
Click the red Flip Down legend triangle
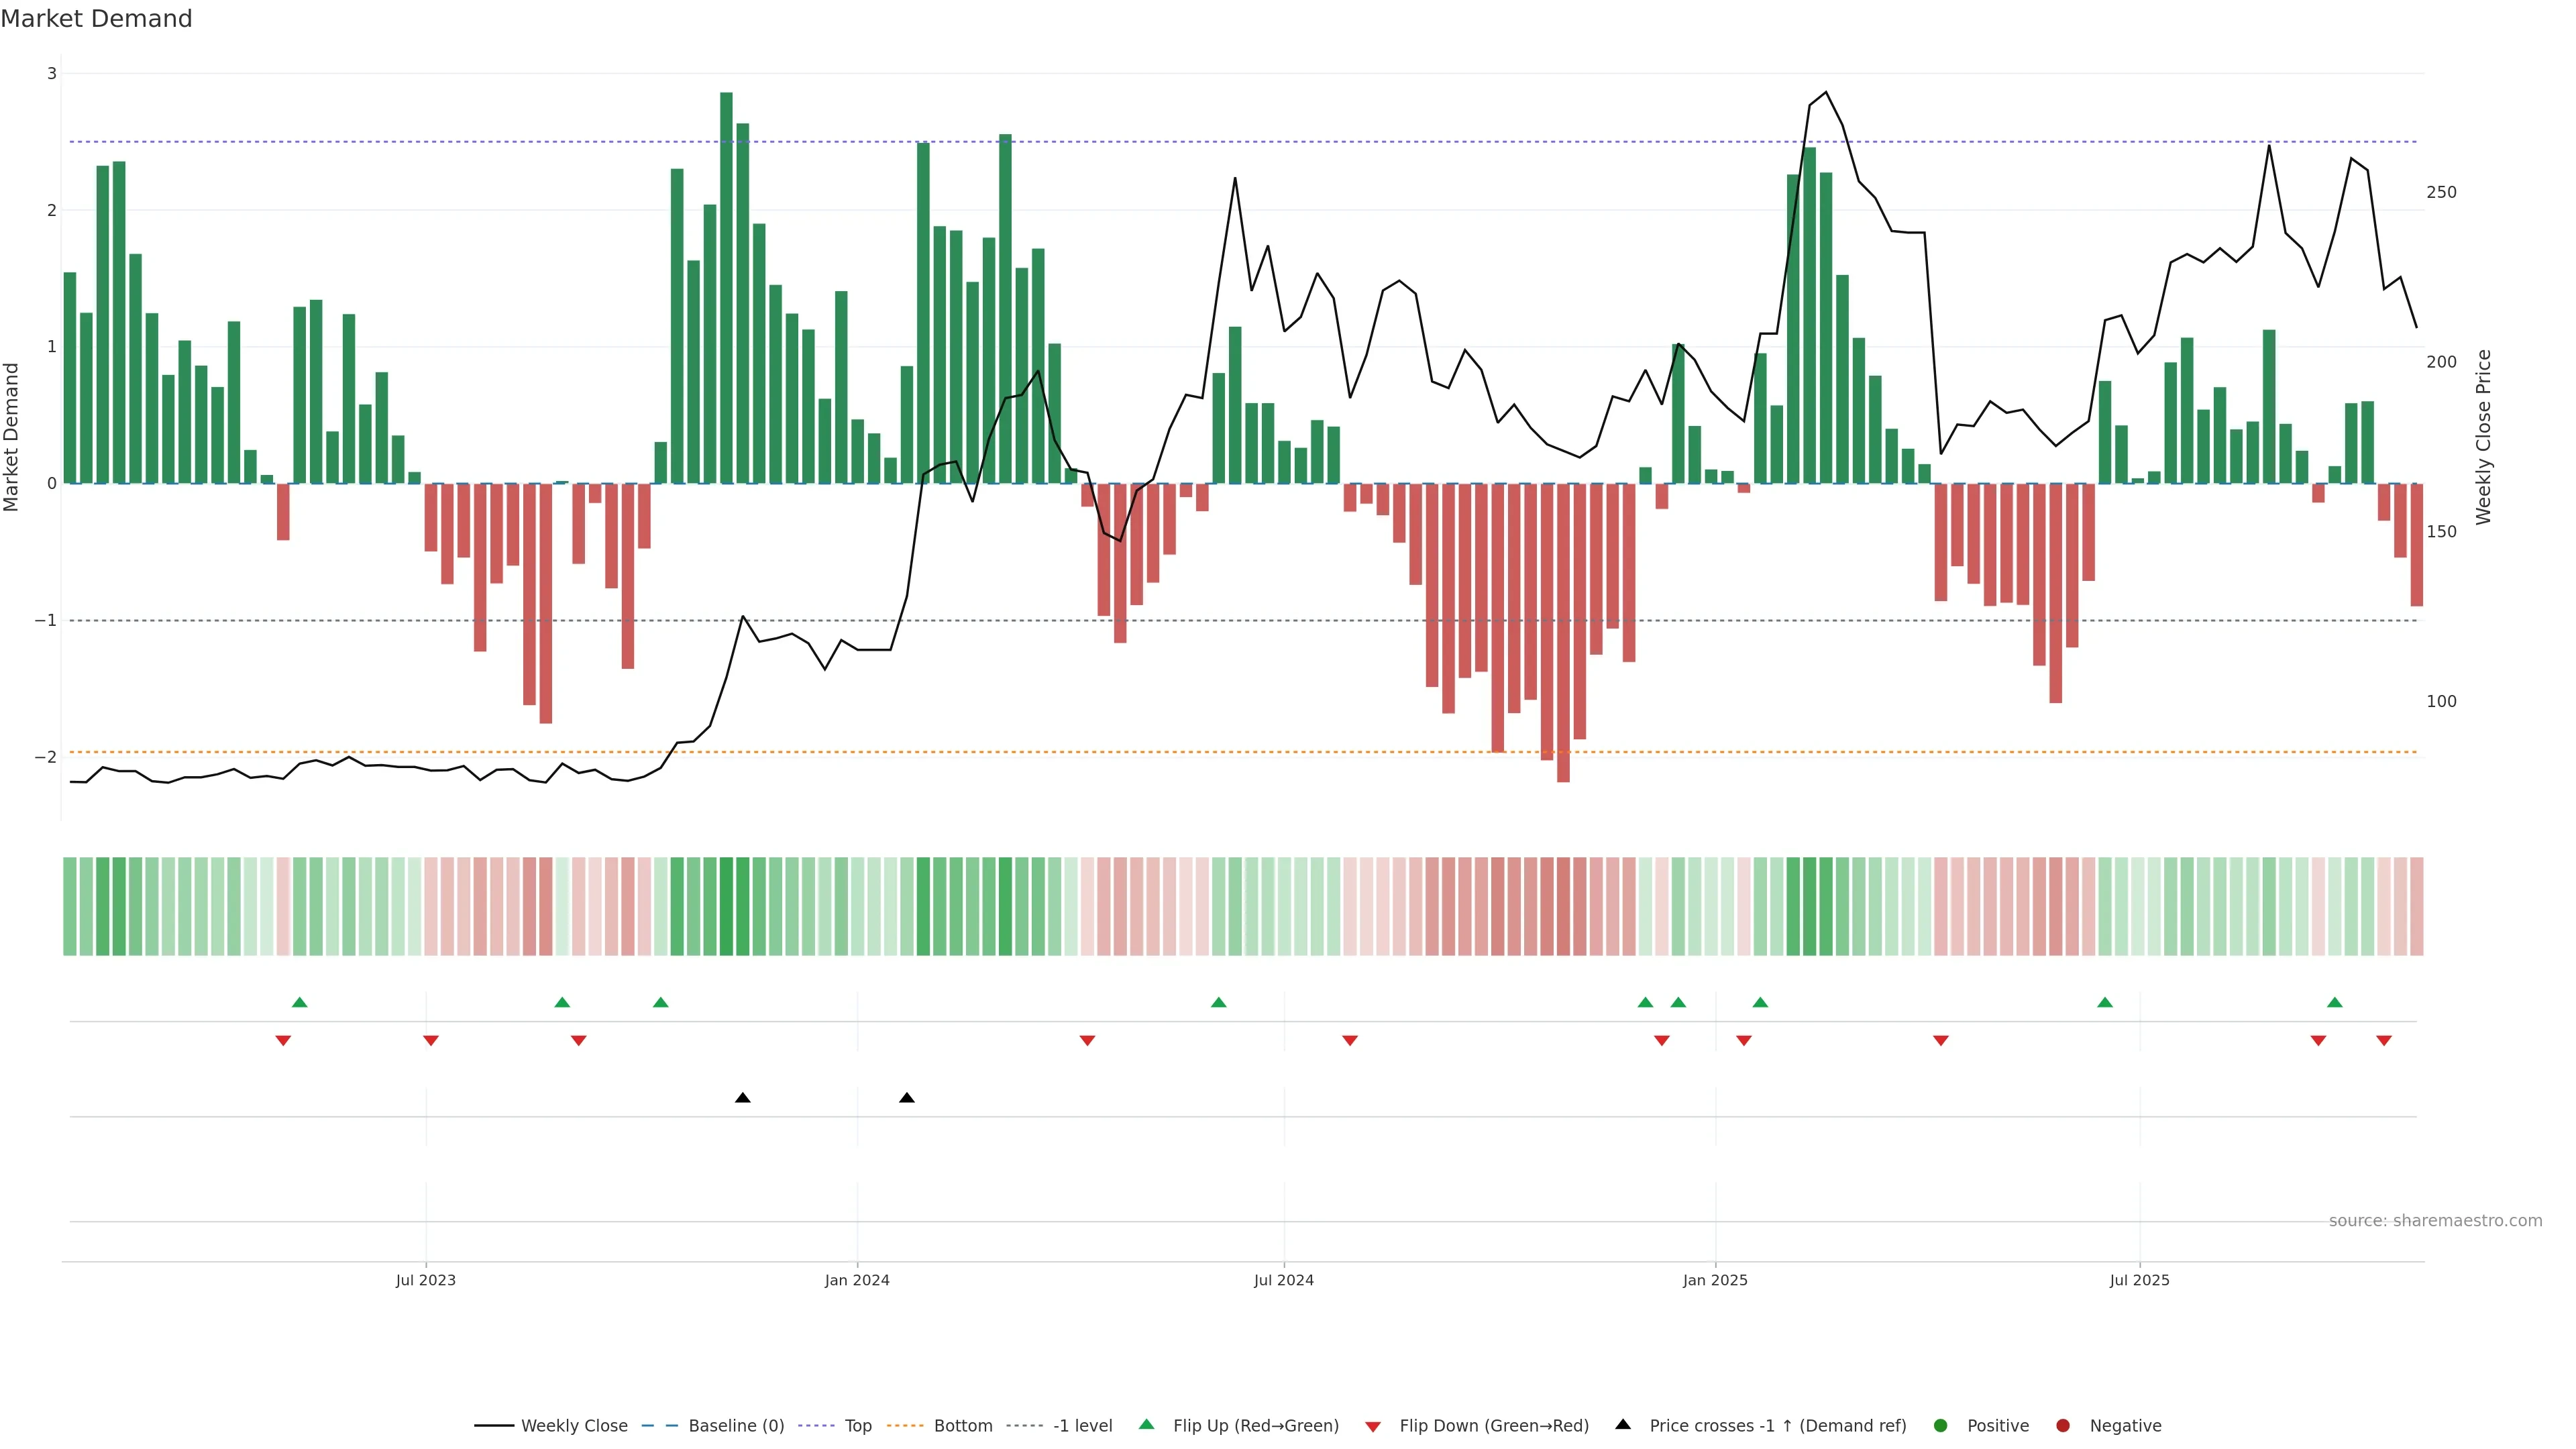tap(1373, 1426)
